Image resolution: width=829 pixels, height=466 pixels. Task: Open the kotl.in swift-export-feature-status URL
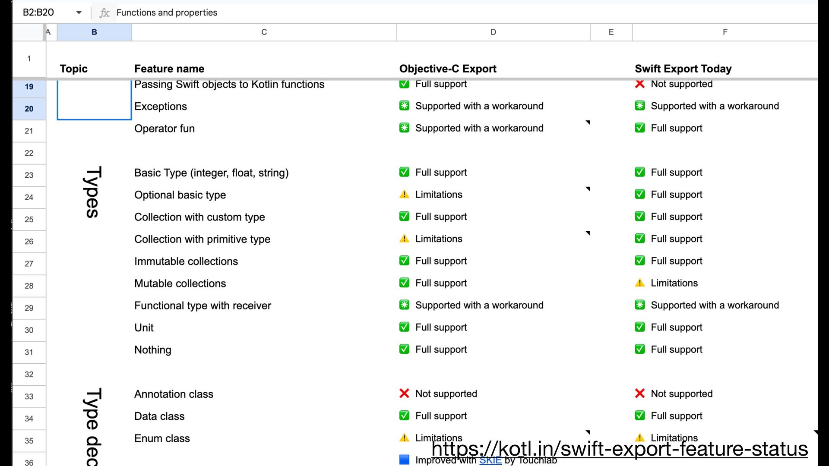click(619, 449)
